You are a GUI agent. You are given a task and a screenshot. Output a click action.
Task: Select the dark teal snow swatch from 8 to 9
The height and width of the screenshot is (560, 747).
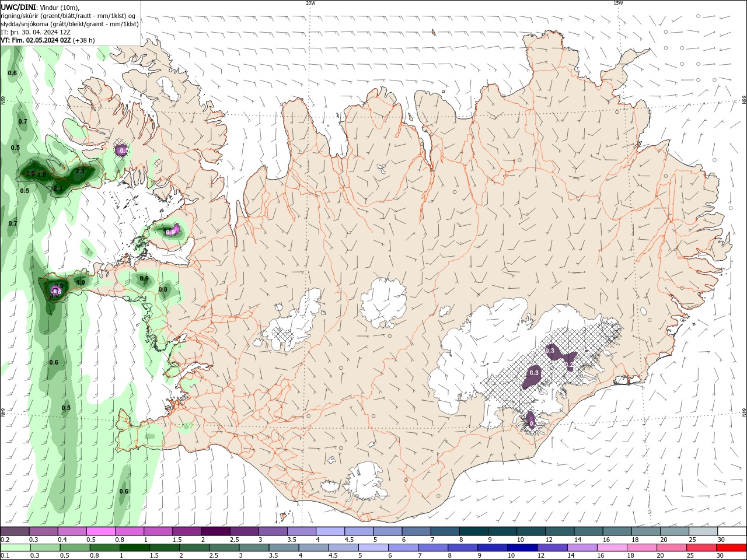click(x=473, y=531)
